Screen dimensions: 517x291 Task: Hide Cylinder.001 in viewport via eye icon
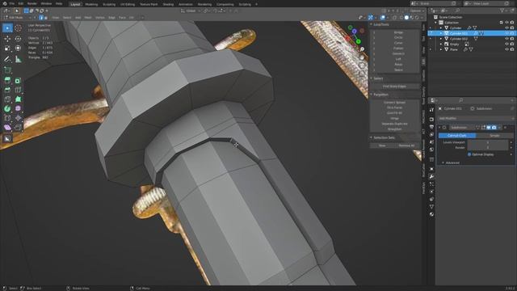506,33
